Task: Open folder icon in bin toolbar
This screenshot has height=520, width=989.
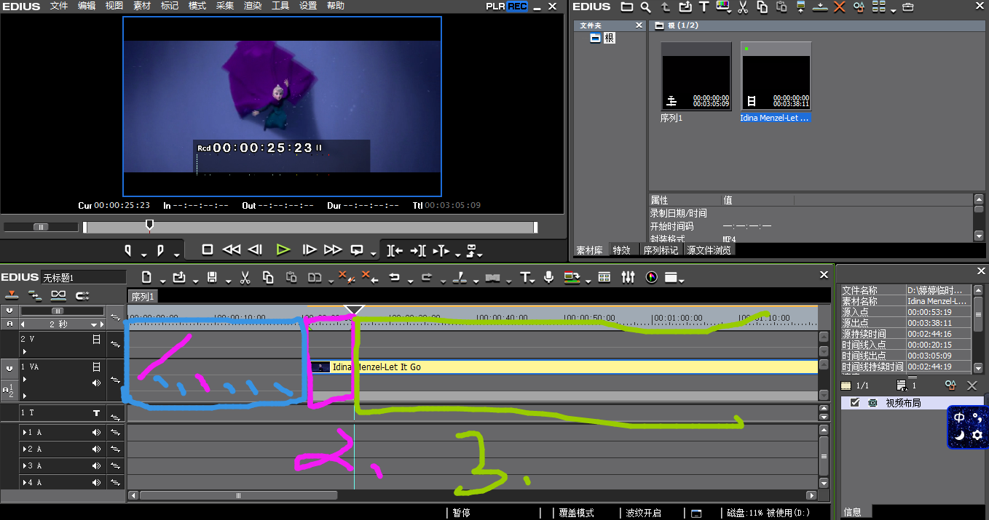Action: coord(627,7)
